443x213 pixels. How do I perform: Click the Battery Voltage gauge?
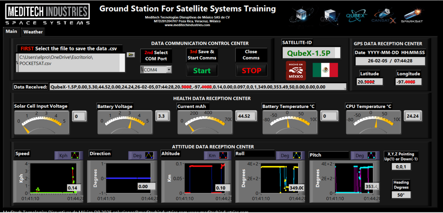(124, 123)
